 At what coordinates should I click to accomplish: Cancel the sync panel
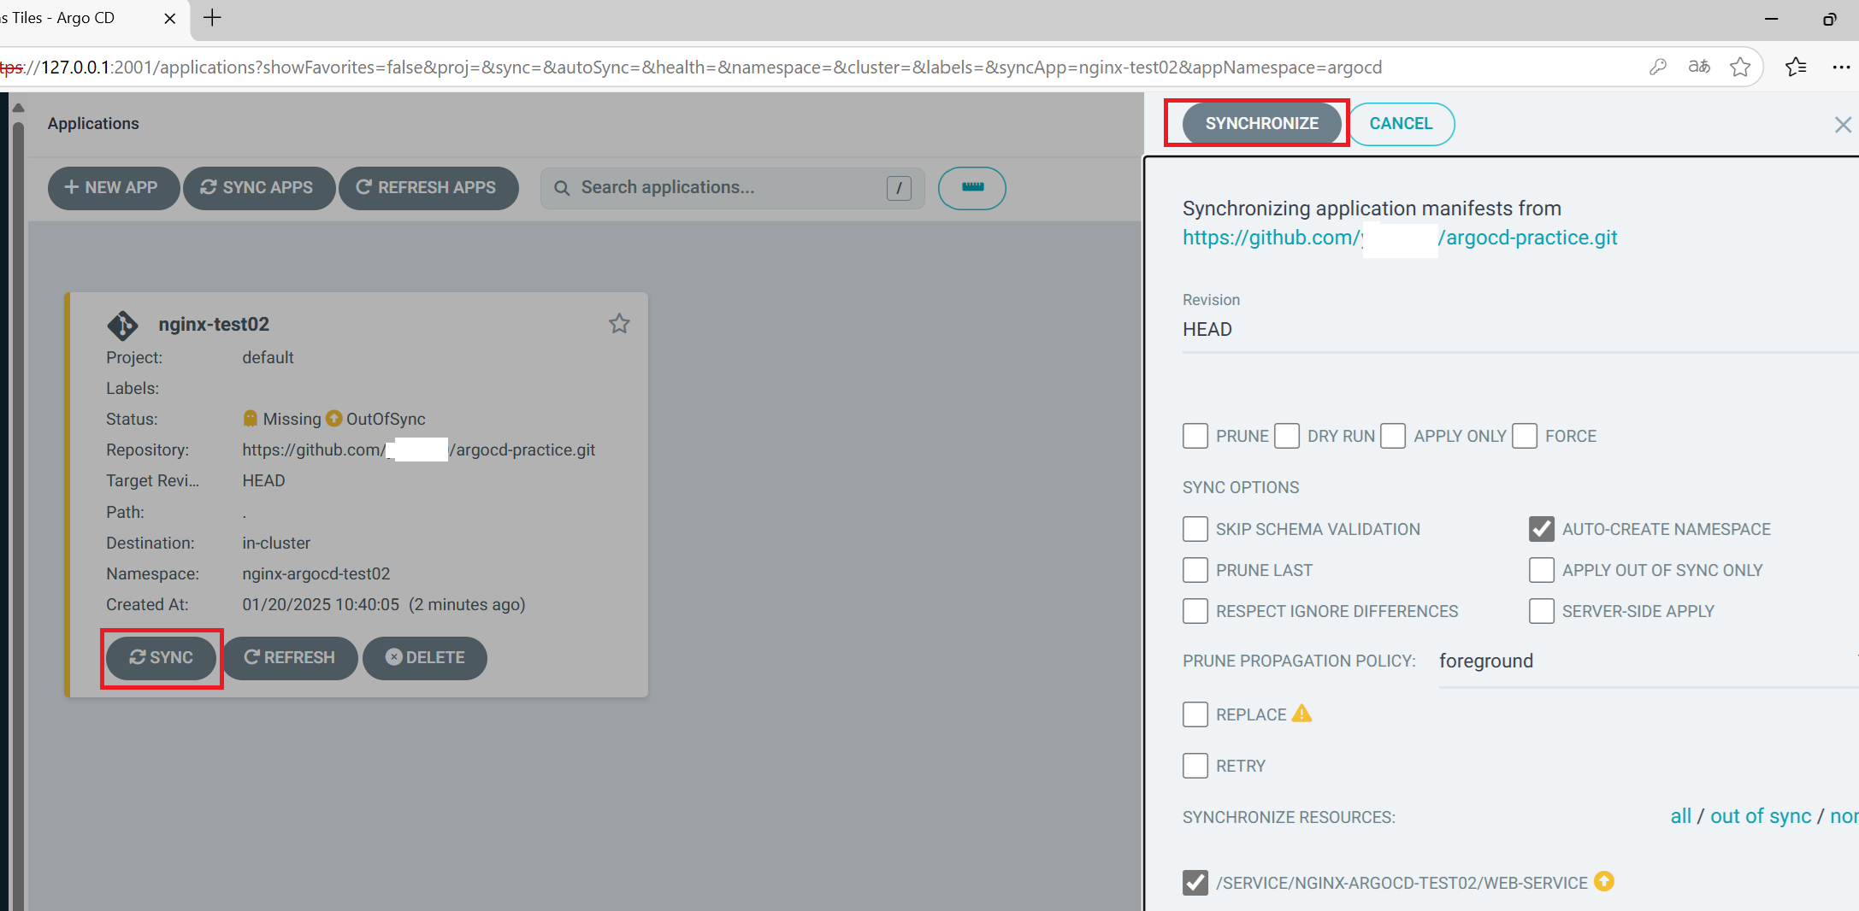[1401, 124]
